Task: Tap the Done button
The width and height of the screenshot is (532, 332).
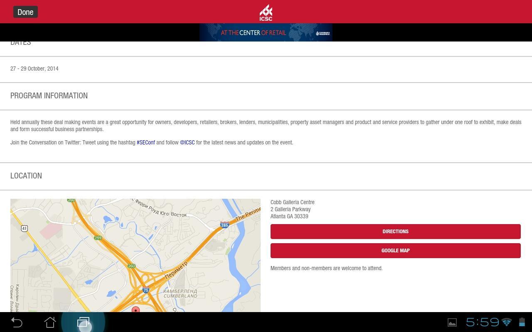Action: tap(25, 12)
